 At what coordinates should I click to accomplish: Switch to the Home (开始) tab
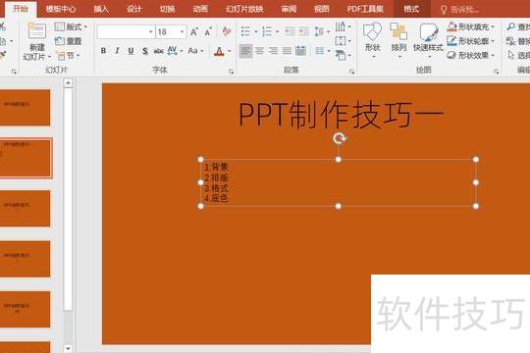(x=21, y=9)
